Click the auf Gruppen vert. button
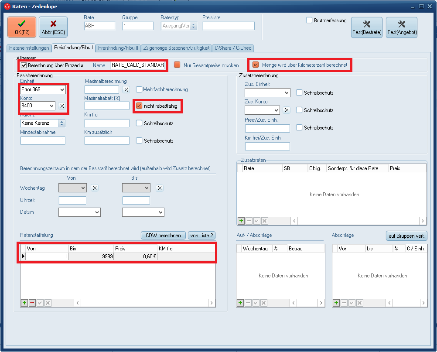This screenshot has width=437, height=352. coord(406,236)
